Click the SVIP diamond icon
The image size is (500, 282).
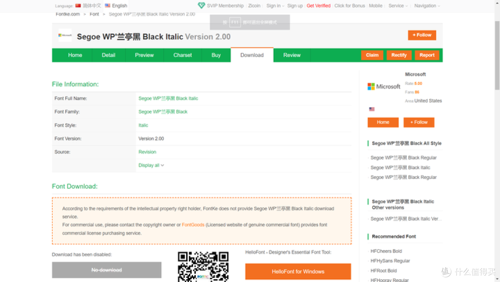click(201, 6)
